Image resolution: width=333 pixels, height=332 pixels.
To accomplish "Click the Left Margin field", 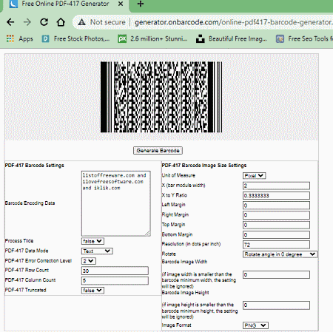I will pos(276,206).
